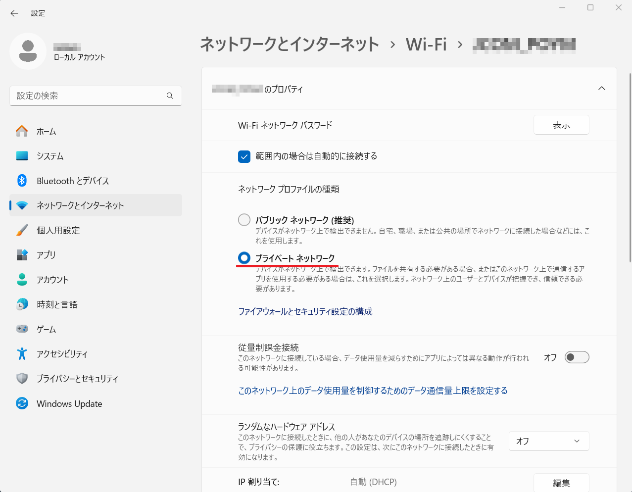Open ホーム in the sidebar
632x492 pixels.
coord(96,131)
